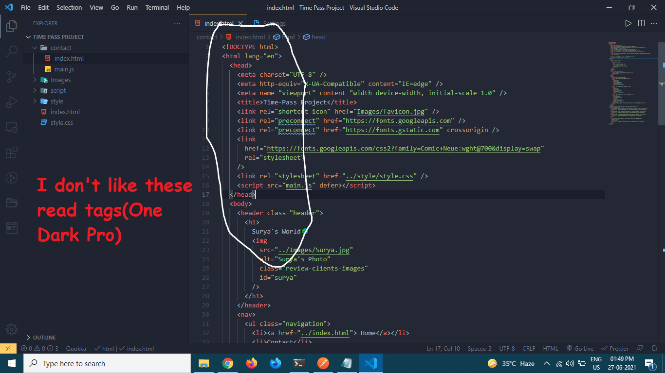Open the Git Graph icon in activity bar
The width and height of the screenshot is (665, 373).
click(12, 178)
